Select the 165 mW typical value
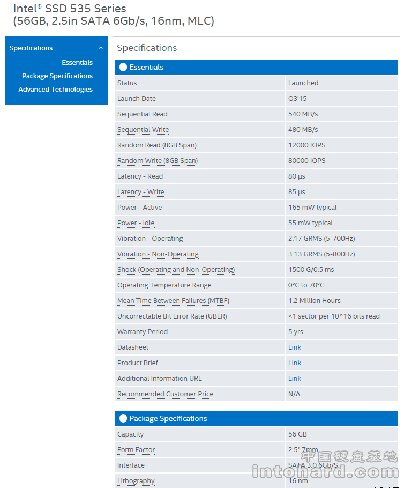404x488 pixels. click(x=312, y=208)
